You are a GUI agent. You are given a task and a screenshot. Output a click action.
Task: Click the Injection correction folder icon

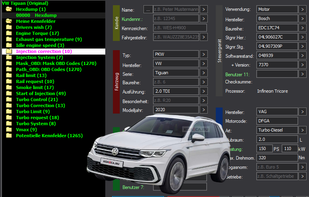tap(9, 51)
